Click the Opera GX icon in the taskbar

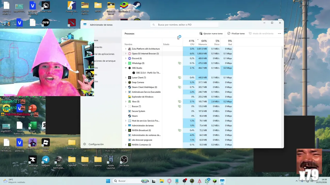pos(169,181)
